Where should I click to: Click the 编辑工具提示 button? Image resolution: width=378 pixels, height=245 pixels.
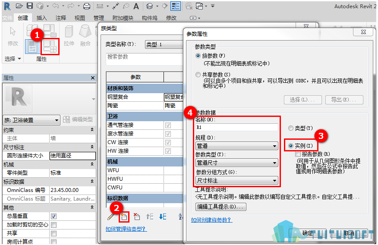[x=221, y=207]
